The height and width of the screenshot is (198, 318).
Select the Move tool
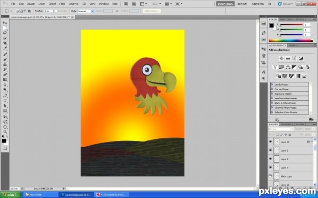click(x=5, y=23)
